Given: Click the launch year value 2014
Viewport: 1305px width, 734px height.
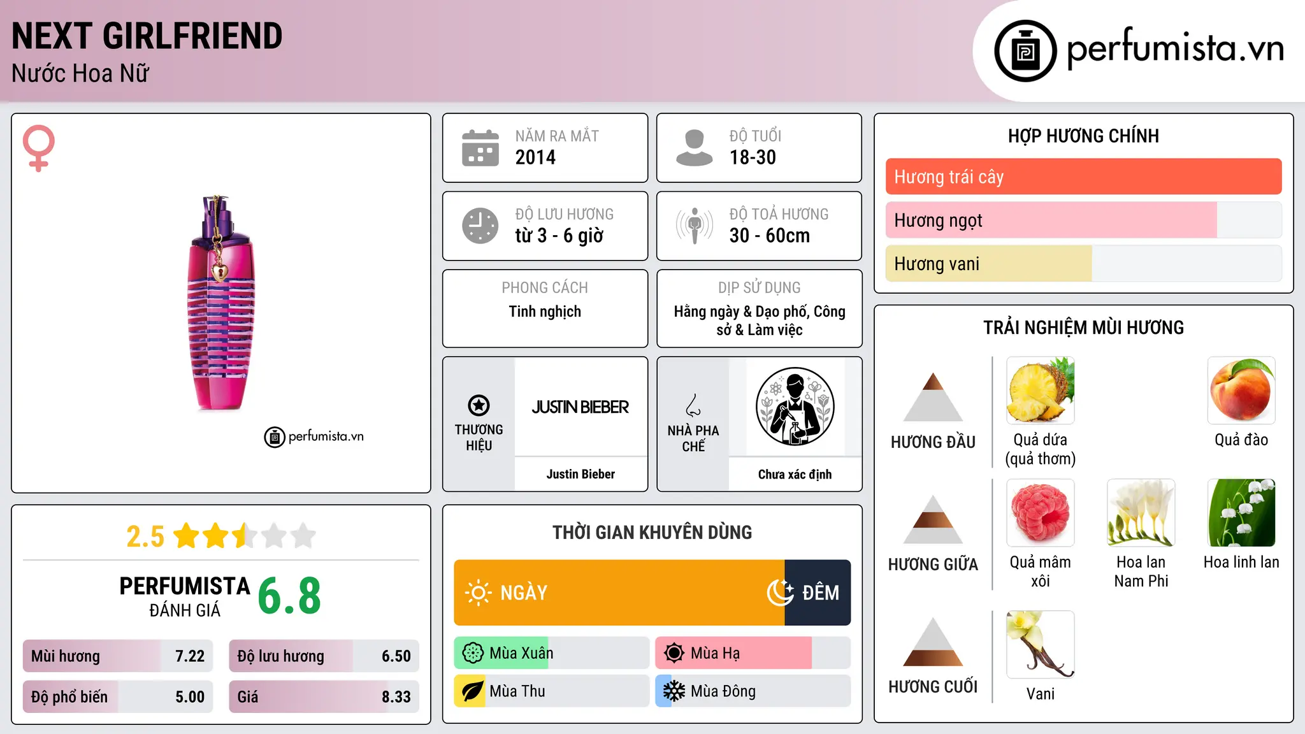Looking at the screenshot, I should point(535,157).
